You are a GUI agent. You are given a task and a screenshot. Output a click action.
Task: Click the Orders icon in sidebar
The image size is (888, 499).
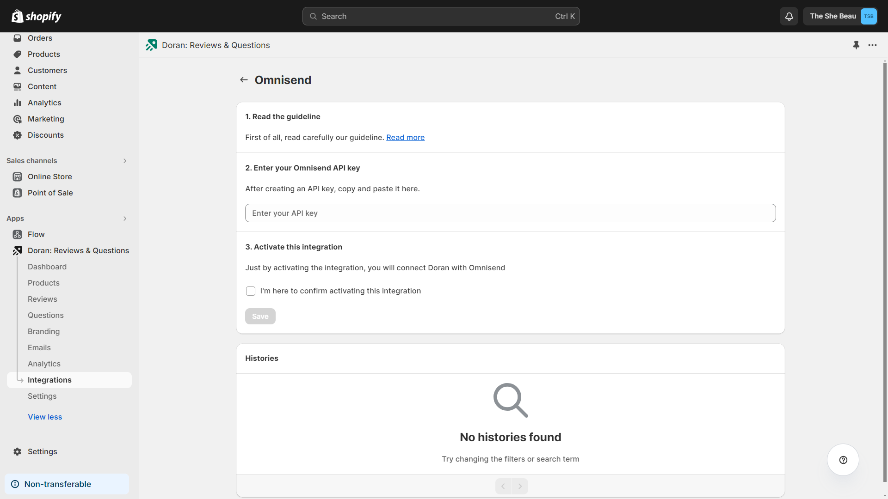[18, 38]
